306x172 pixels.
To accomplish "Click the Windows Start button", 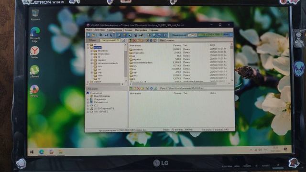I will tap(32, 152).
